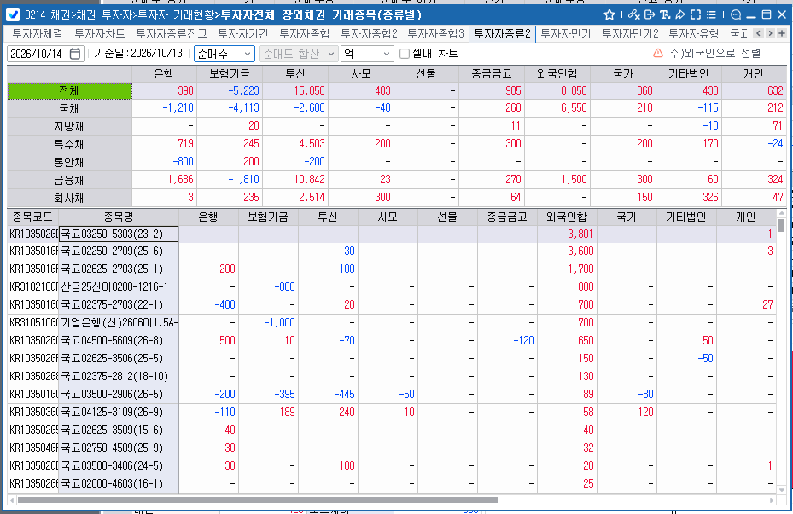Viewport: 793px width, 514px height.
Task: Click the 3,801 foreign net-buy value
Action: pyautogui.click(x=580, y=234)
